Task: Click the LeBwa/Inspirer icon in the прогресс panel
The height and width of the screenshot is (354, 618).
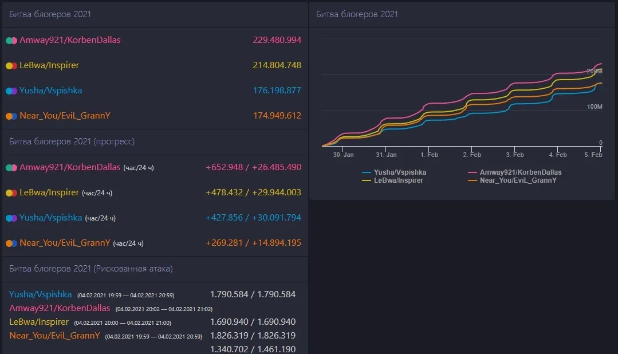Action: [x=11, y=193]
